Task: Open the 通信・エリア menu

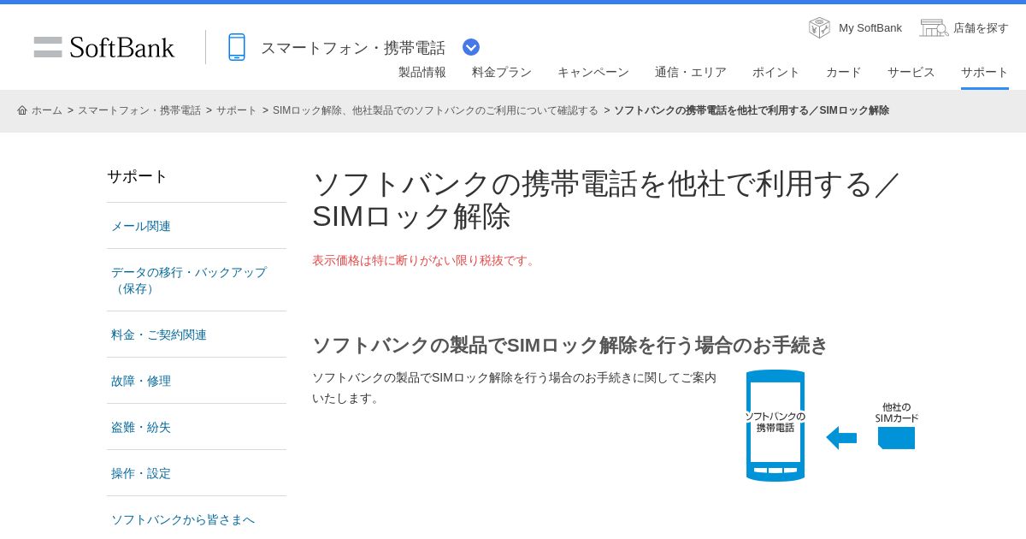Action: pos(691,72)
